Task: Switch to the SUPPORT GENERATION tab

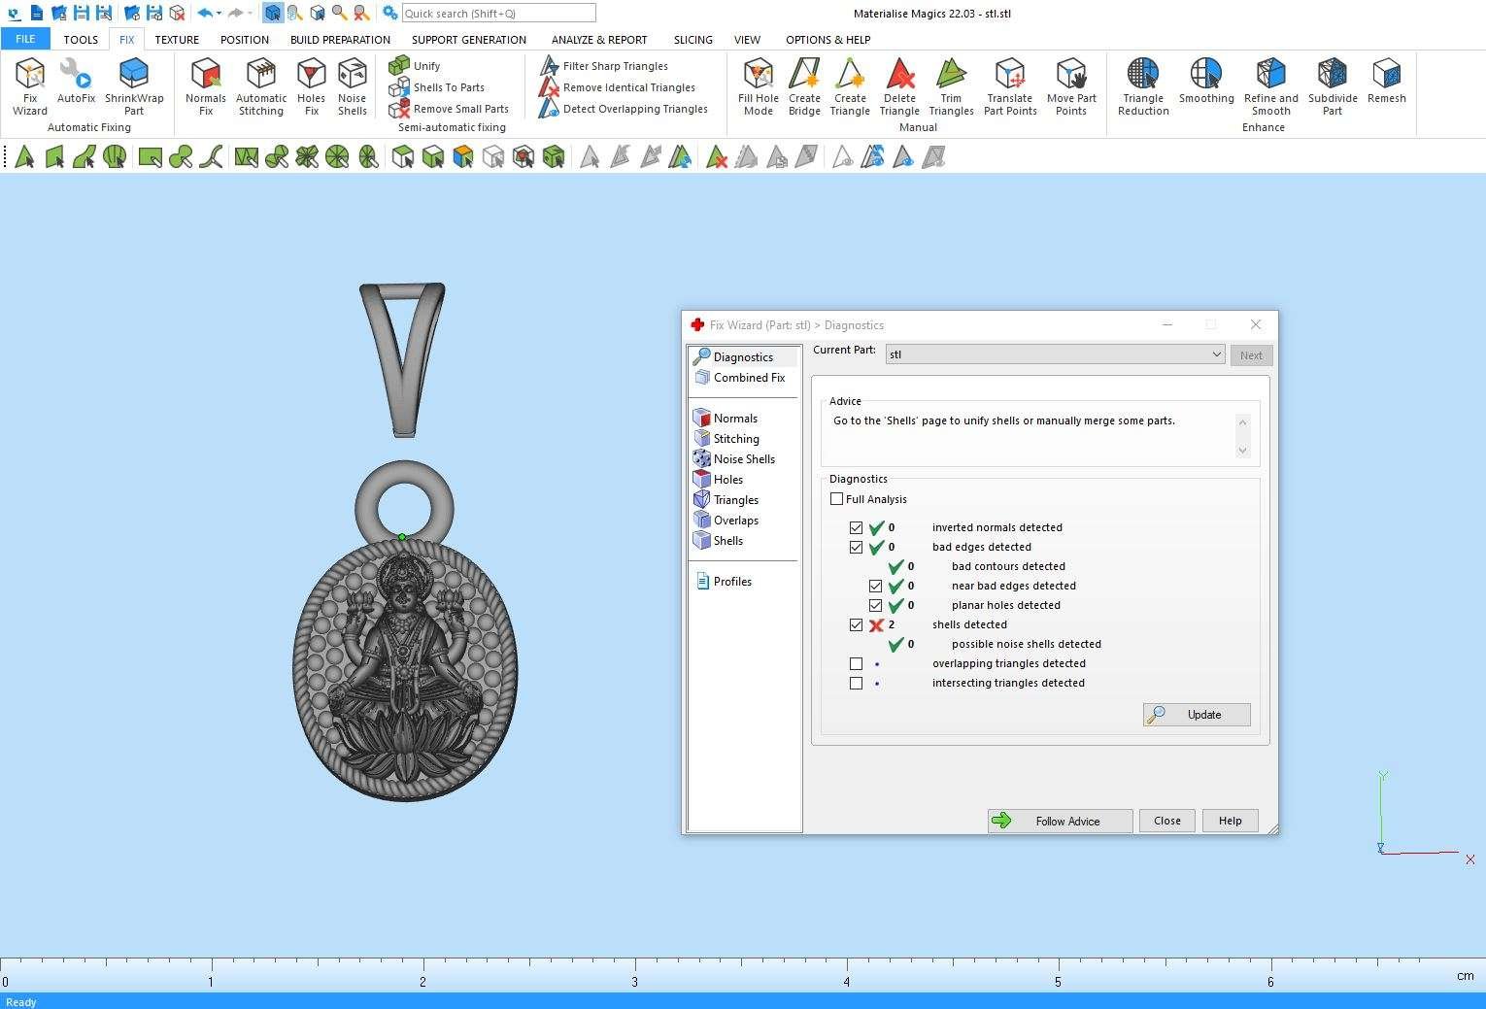Action: point(468,40)
